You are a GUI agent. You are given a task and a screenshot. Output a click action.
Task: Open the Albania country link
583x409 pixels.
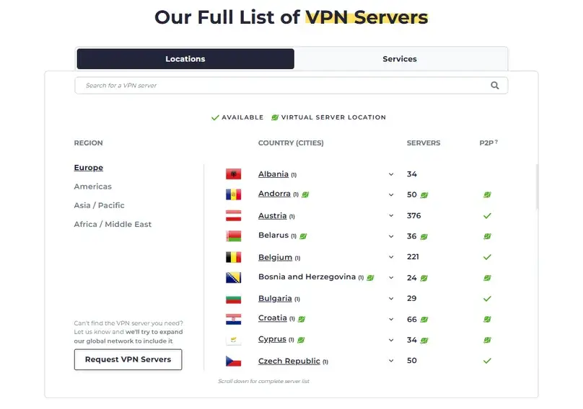click(273, 174)
